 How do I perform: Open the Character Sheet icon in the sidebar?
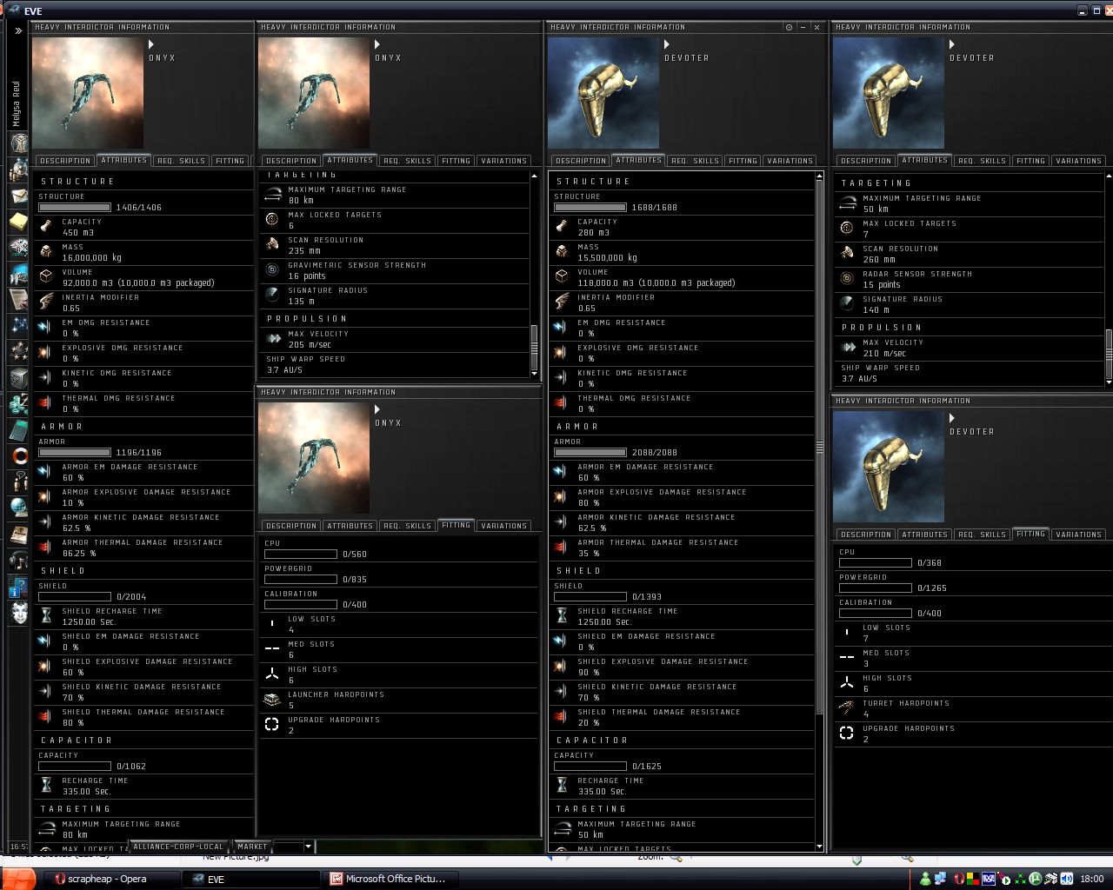[19, 143]
